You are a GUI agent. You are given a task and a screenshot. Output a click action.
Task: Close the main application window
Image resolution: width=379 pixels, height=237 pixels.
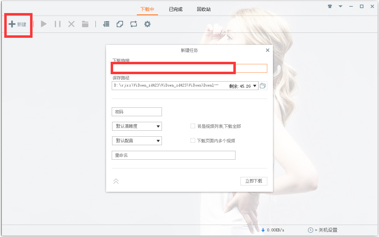point(372,6)
